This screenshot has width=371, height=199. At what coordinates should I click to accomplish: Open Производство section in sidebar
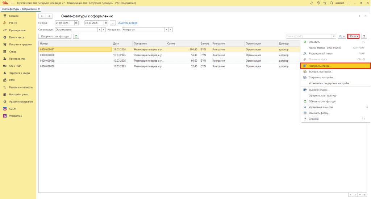tap(18, 59)
